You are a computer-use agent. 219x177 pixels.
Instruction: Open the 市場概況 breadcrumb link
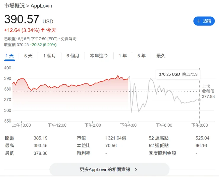pos(15,6)
